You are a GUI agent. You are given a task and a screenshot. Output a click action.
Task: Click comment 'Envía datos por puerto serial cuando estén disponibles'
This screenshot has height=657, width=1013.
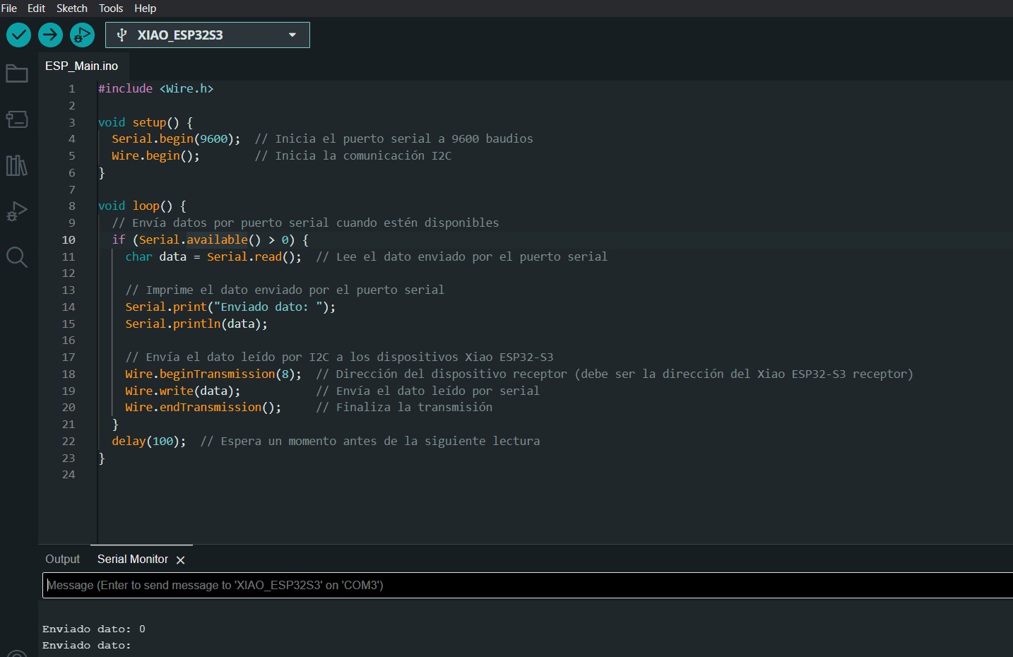(x=305, y=223)
